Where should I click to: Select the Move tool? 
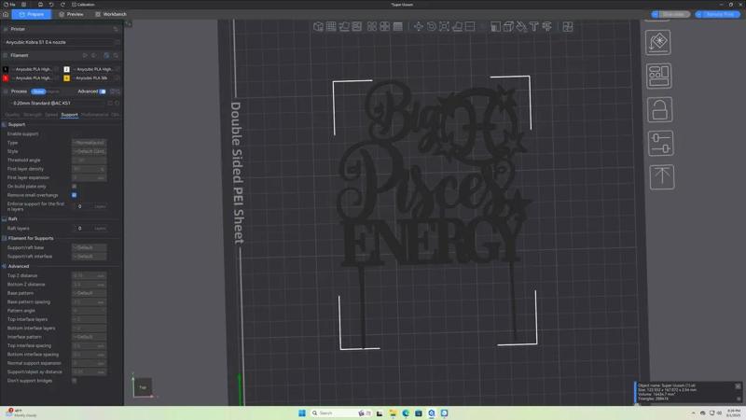418,27
